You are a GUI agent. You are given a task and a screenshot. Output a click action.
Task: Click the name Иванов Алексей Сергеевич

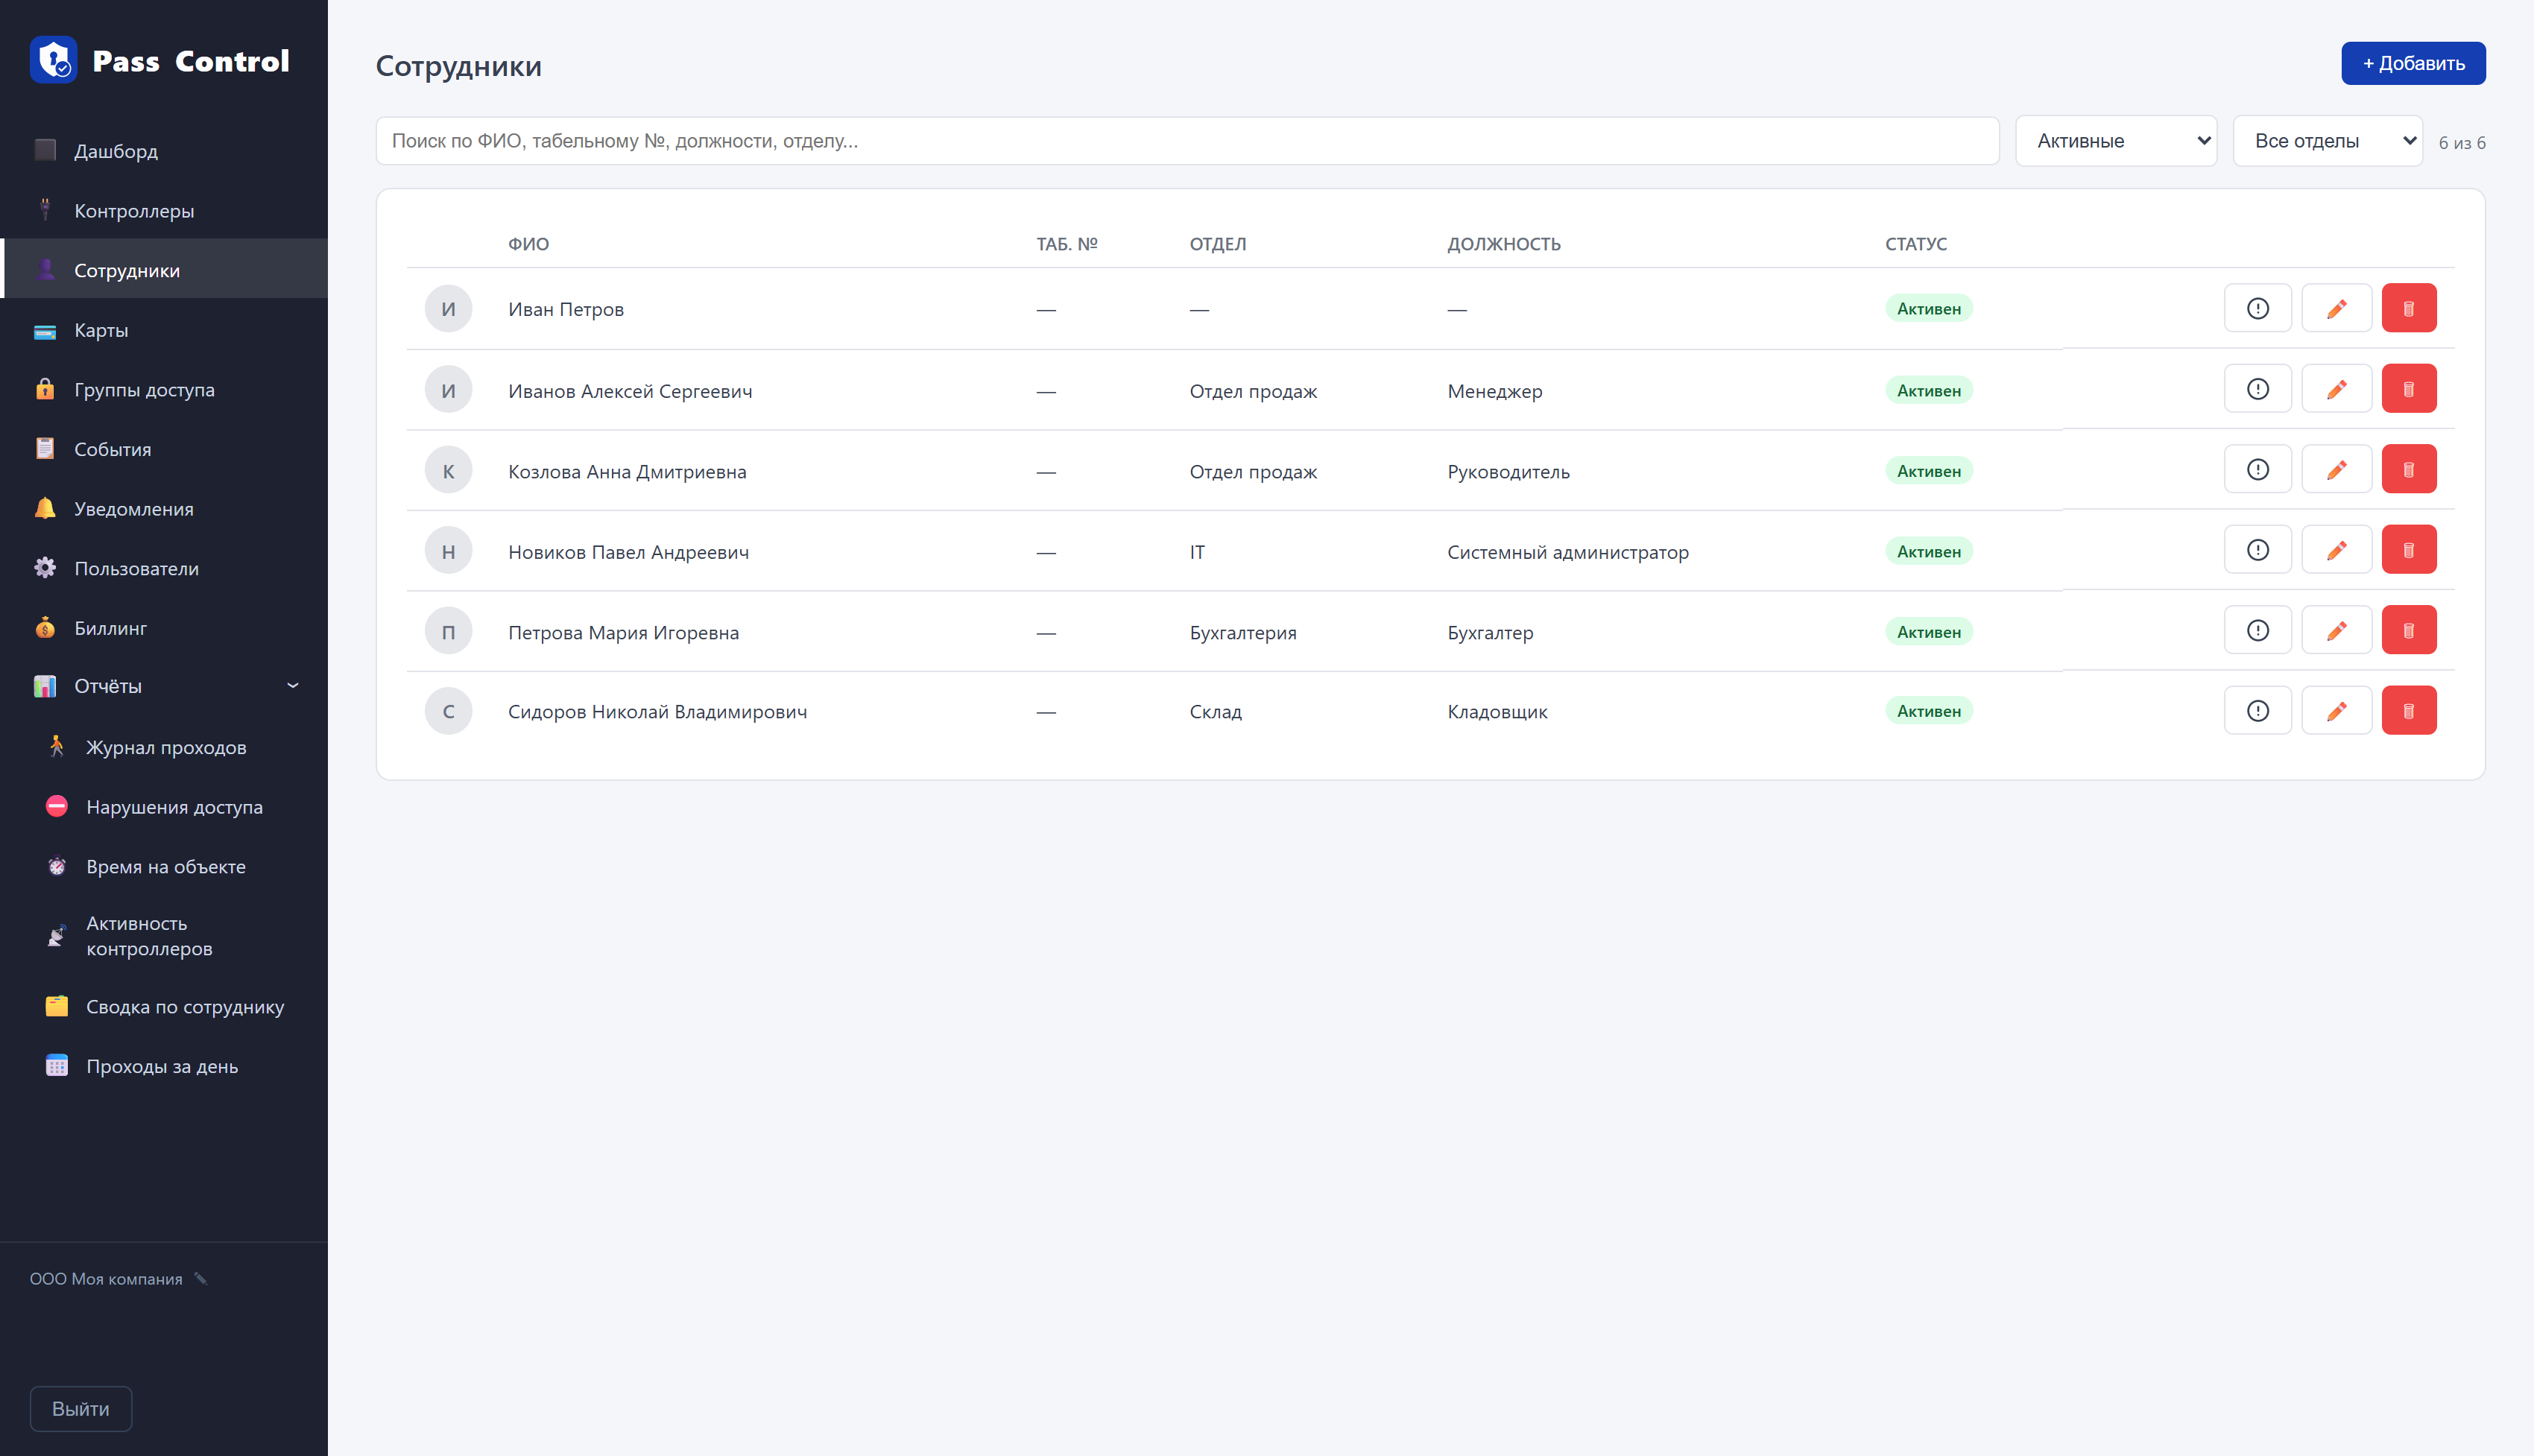[630, 391]
